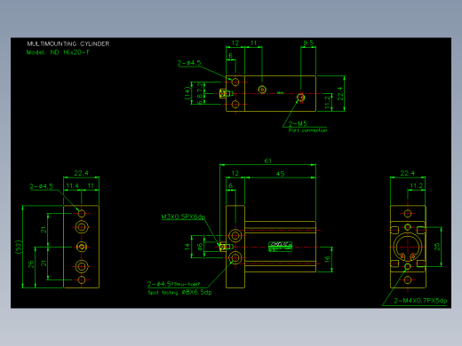The image size is (462, 346).
Task: Select the Spot facing ø8X6.5dp note
Action: [179, 293]
